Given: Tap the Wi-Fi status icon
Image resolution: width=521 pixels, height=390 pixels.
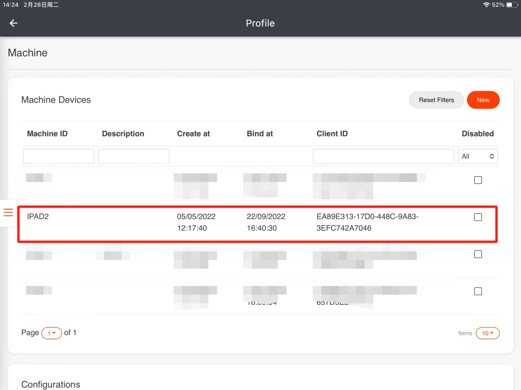Looking at the screenshot, I should tap(486, 5).
